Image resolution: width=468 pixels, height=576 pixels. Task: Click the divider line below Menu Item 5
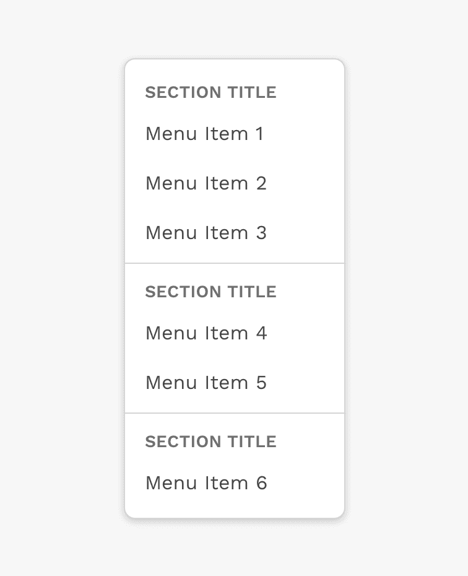click(x=235, y=413)
